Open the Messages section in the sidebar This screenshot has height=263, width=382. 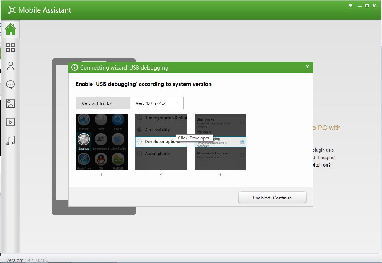click(x=10, y=85)
